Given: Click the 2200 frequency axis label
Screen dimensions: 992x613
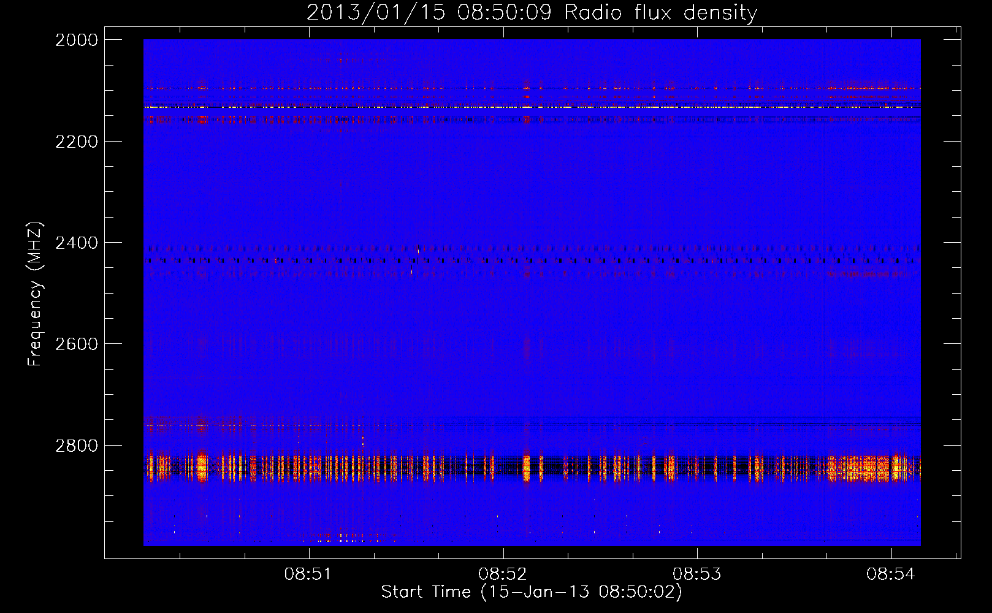Looking at the screenshot, I should (x=77, y=142).
